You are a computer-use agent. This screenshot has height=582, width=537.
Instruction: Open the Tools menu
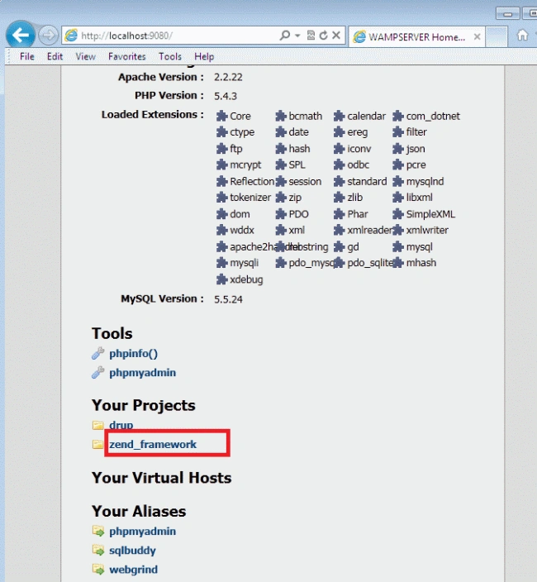tap(170, 56)
